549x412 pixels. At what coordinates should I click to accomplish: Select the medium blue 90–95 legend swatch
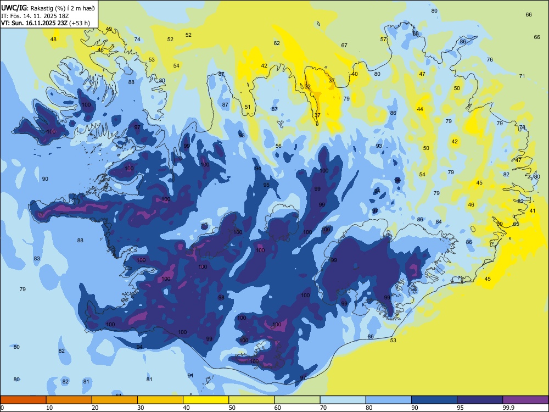click(x=434, y=400)
